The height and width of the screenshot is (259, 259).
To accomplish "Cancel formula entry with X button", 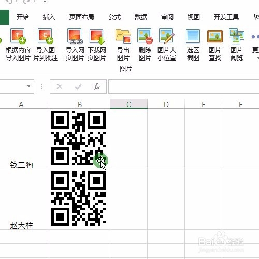I will 60,87.
